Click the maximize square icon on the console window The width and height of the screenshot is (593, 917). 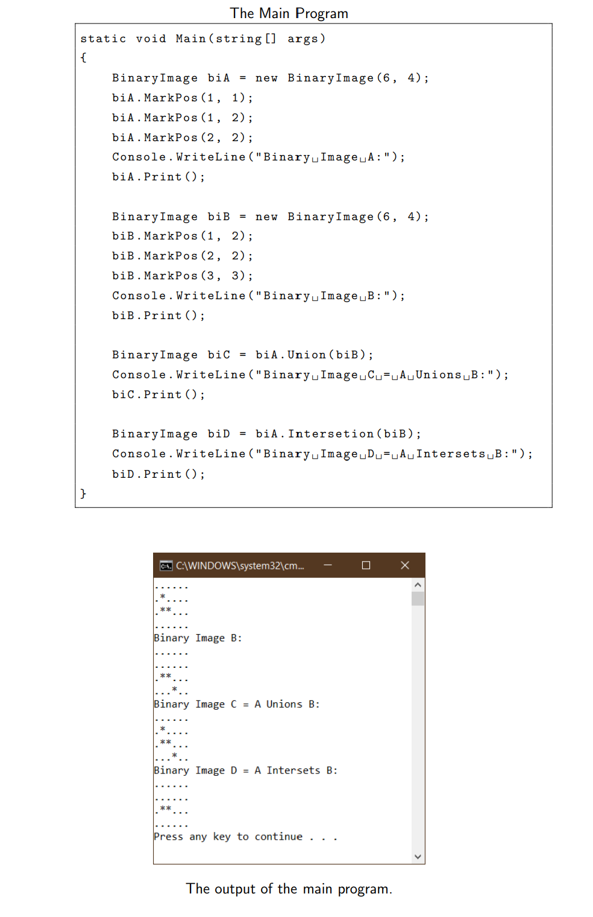366,565
